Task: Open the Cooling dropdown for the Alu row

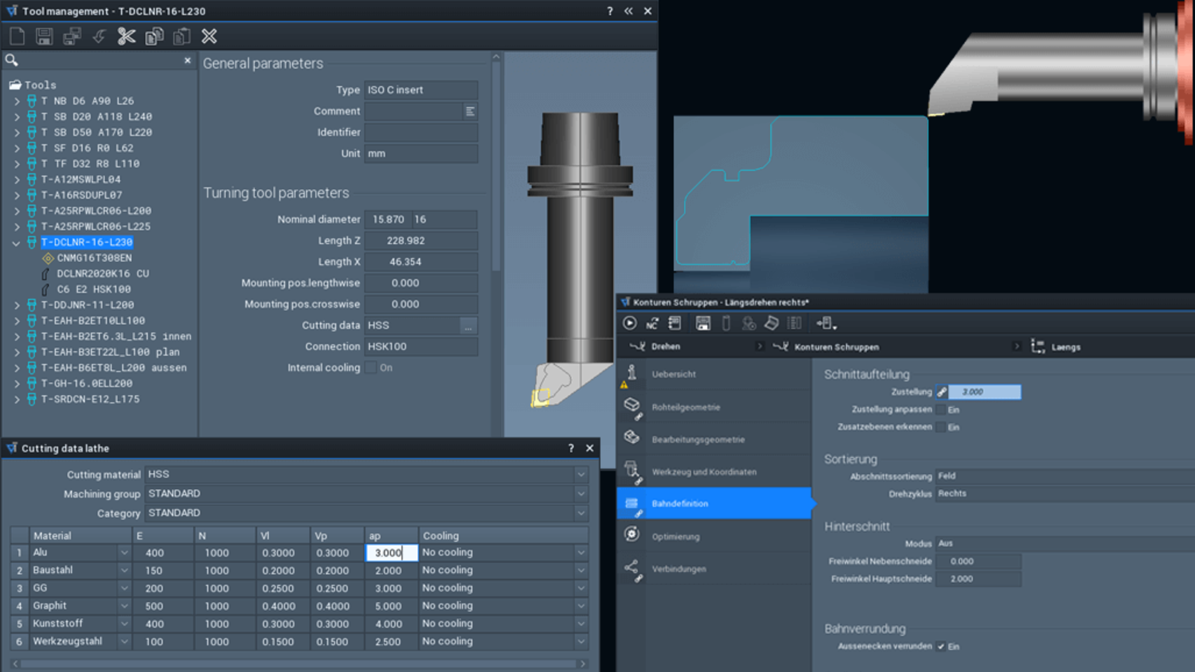Action: [581, 553]
